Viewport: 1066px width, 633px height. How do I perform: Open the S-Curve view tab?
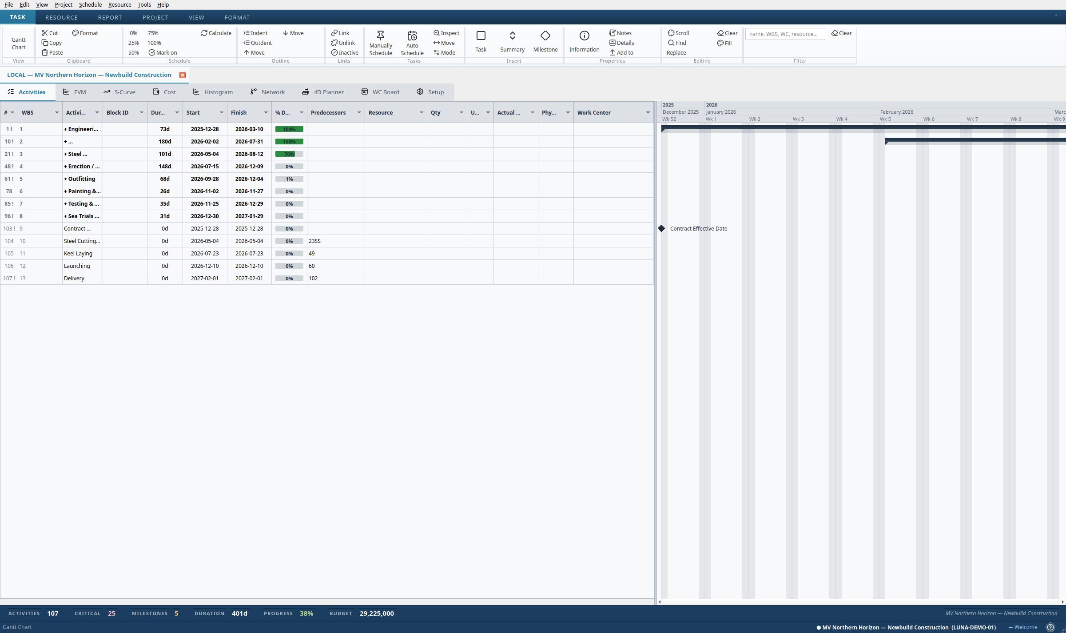coord(119,92)
